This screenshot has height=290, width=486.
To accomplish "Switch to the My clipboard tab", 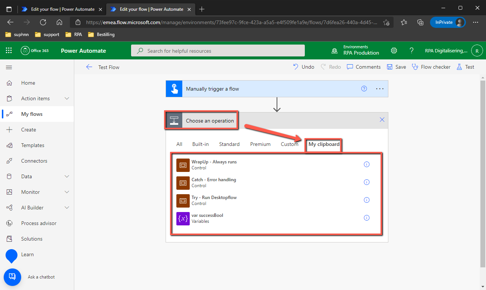I will click(324, 144).
